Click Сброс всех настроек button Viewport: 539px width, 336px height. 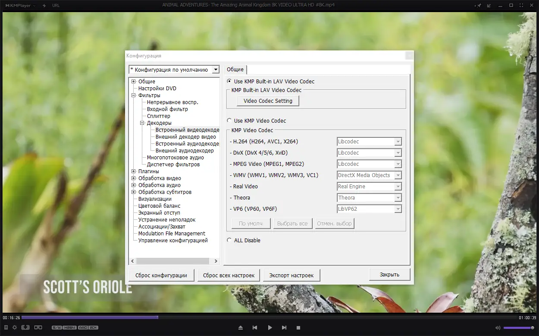(229, 275)
